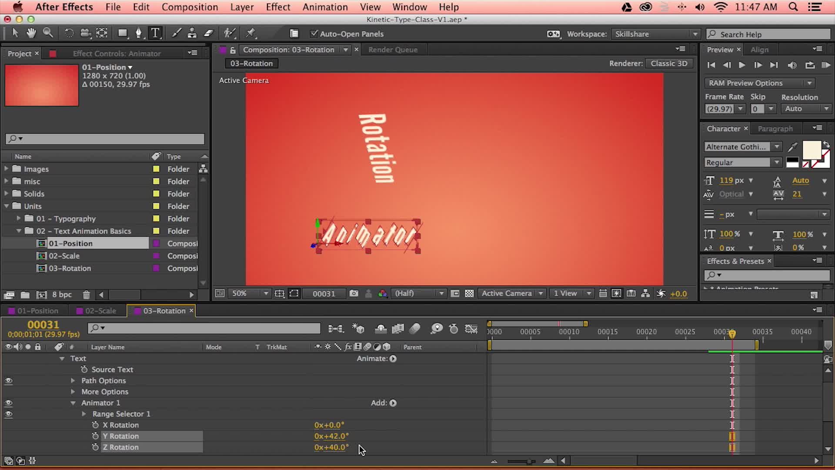Open the 50% magnification dropdown
The width and height of the screenshot is (835, 470).
coord(251,294)
